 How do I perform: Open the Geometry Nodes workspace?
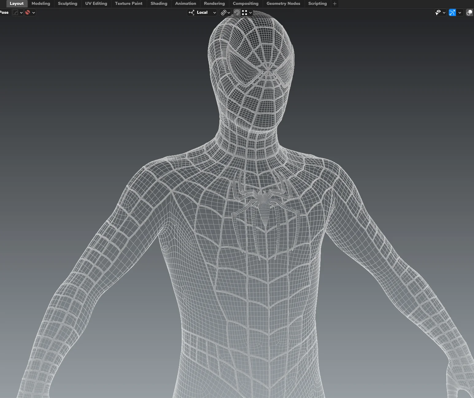pyautogui.click(x=283, y=3)
